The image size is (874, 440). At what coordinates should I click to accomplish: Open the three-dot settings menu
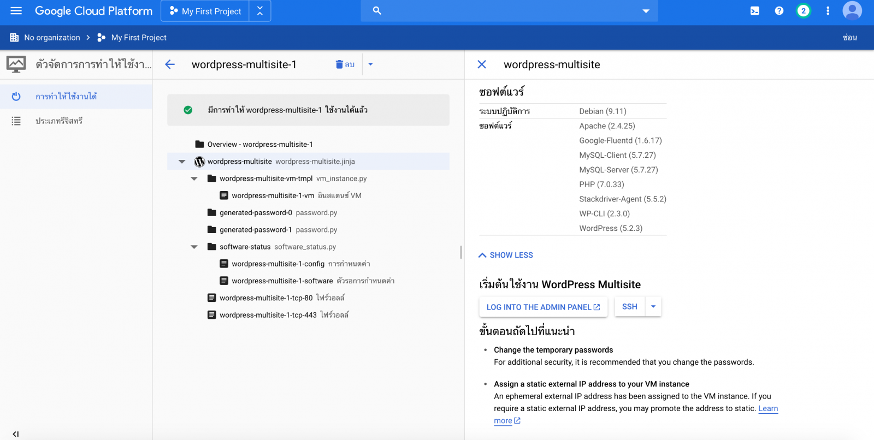(828, 11)
